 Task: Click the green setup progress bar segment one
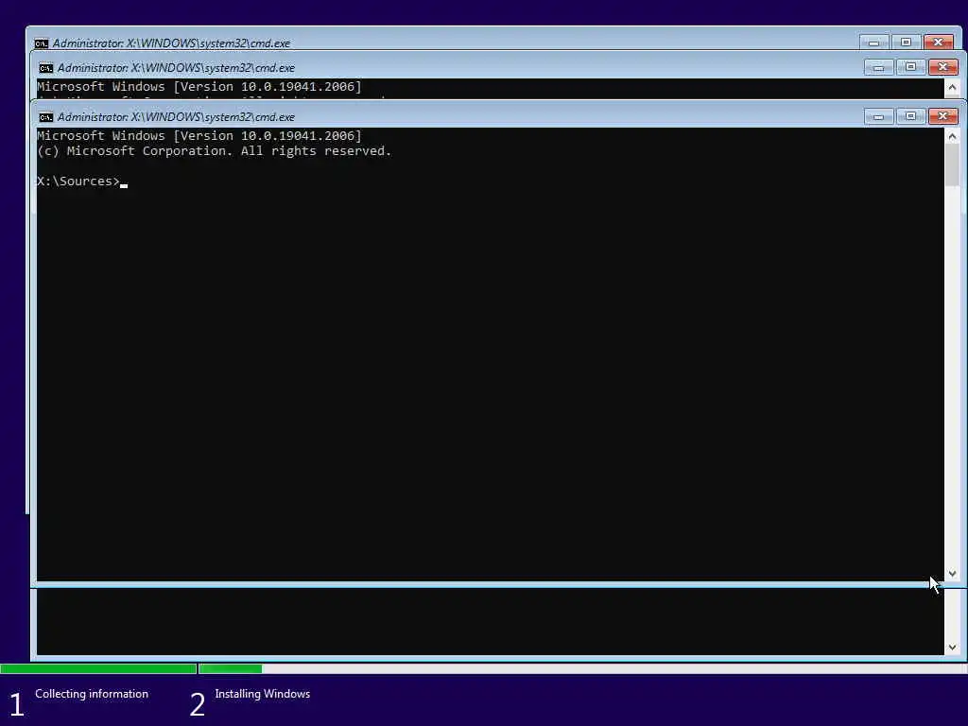[x=98, y=668]
